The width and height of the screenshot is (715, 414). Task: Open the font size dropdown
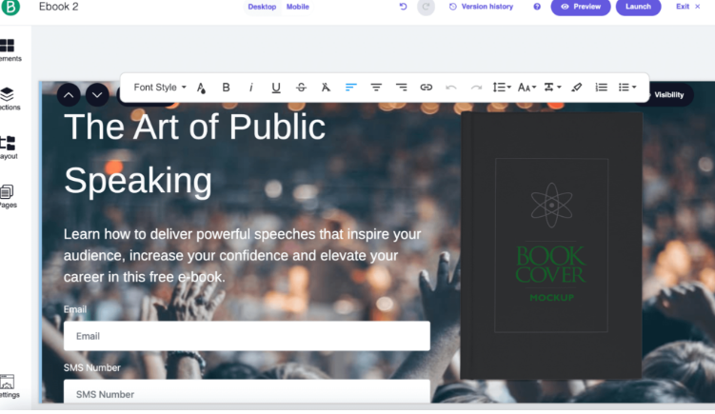(x=526, y=88)
